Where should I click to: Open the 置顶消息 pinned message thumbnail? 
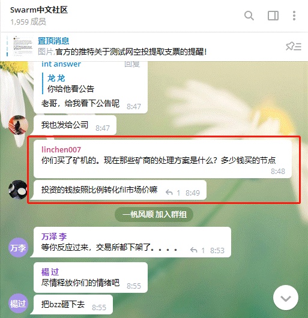point(23,46)
